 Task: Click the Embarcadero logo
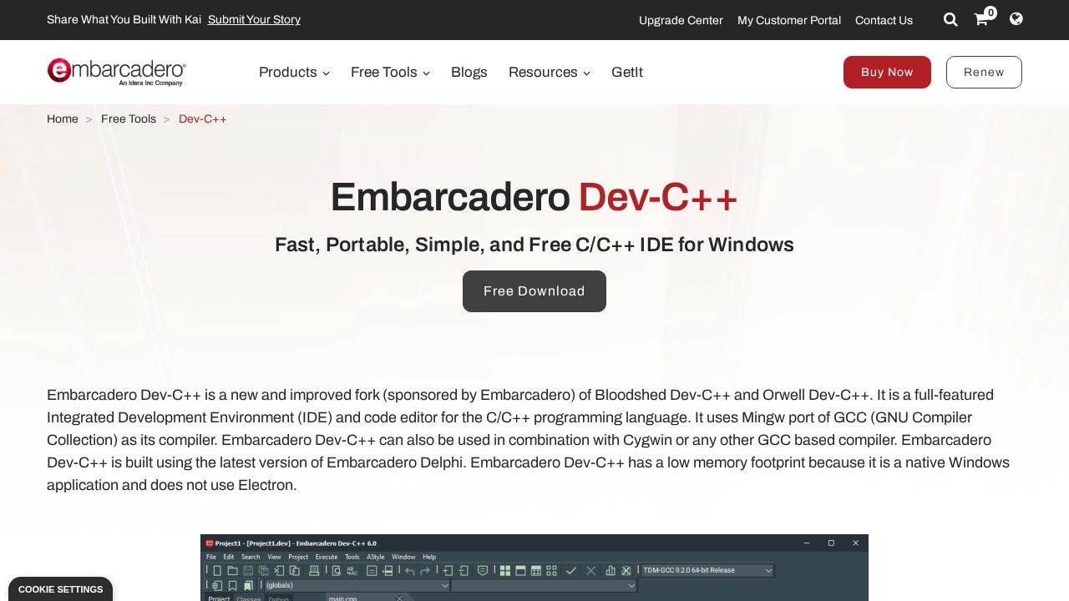pyautogui.click(x=116, y=72)
